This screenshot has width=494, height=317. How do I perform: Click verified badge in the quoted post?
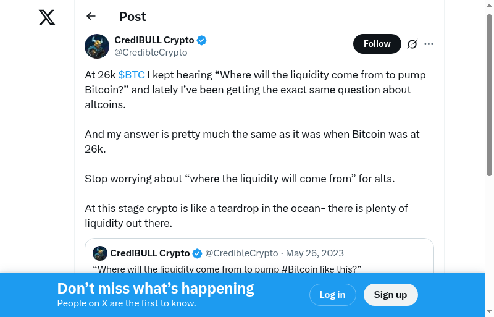pyautogui.click(x=198, y=253)
